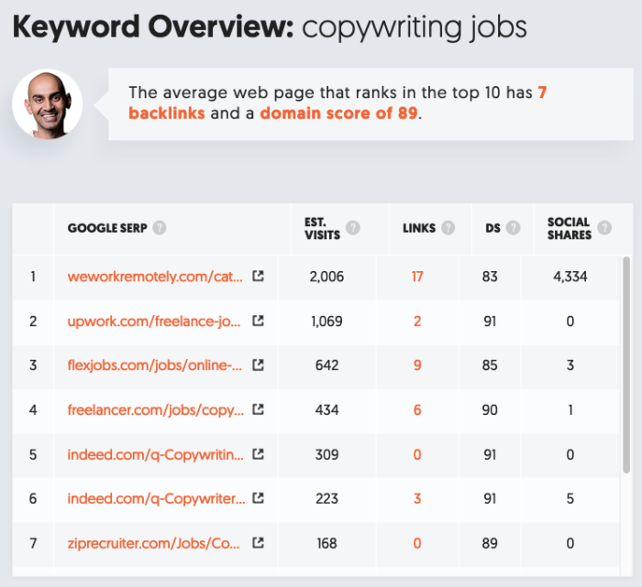Image resolution: width=642 pixels, height=587 pixels.
Task: Click the profile photo thumbnail
Action: (x=48, y=103)
